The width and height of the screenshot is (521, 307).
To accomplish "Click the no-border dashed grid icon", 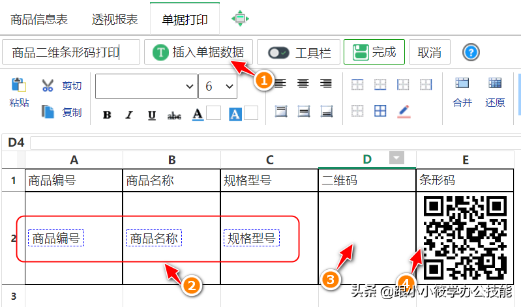I will point(357,111).
